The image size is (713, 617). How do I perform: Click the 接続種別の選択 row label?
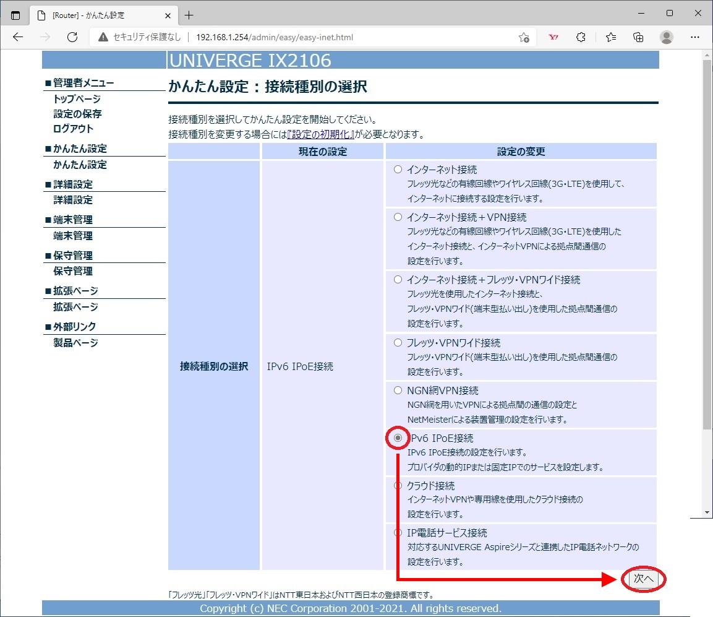pyautogui.click(x=214, y=366)
